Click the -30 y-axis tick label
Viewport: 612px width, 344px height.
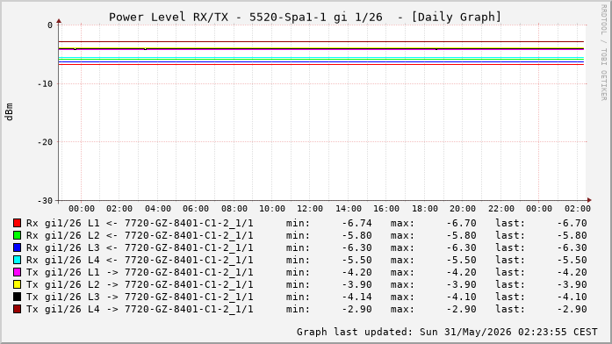45,200
